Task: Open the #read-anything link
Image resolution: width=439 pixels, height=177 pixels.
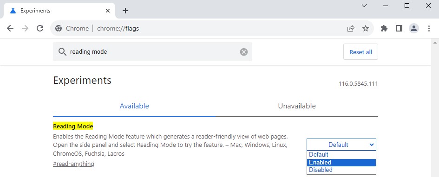Action: [73, 164]
